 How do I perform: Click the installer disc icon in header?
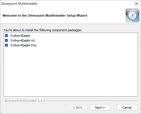132,15
